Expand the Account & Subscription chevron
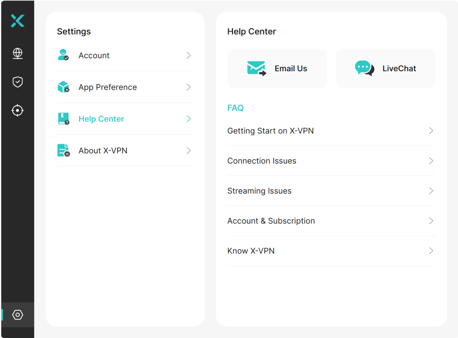This screenshot has width=458, height=338. pos(431,221)
